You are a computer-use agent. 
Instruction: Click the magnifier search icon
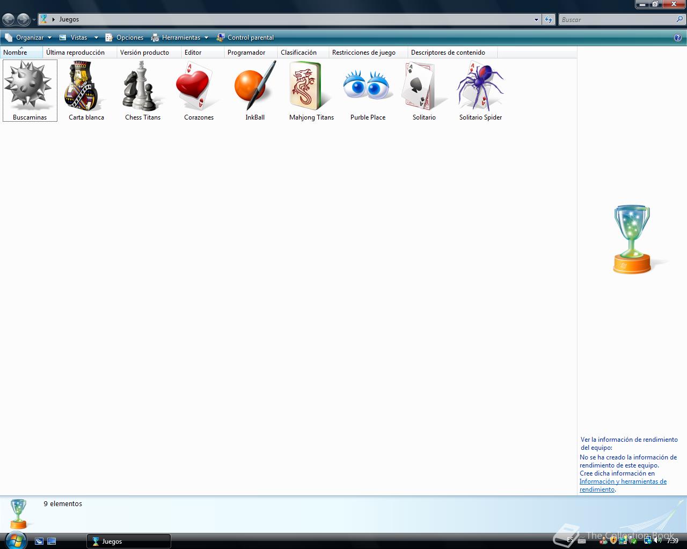click(x=680, y=19)
